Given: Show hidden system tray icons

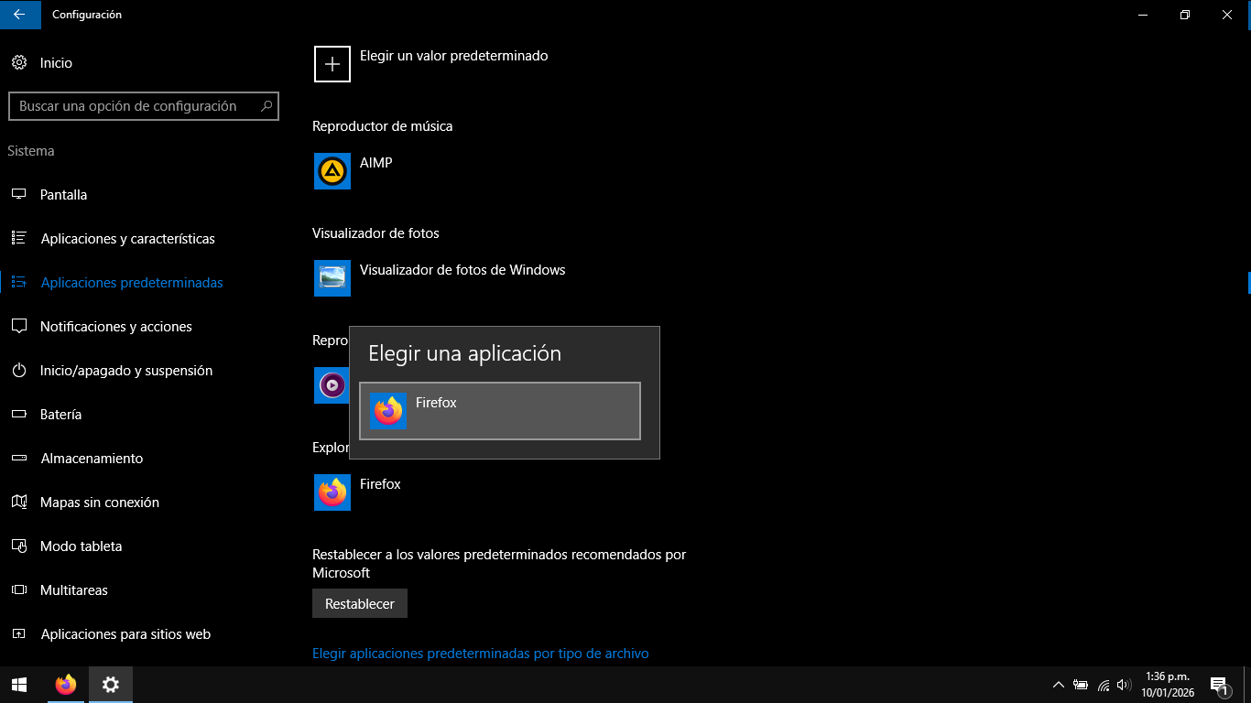Looking at the screenshot, I should click(1058, 685).
